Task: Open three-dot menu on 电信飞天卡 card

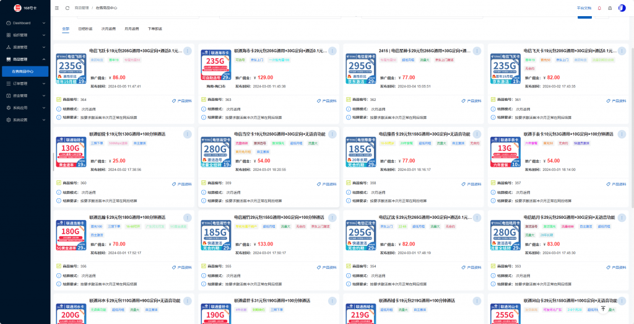Action: coord(622,51)
